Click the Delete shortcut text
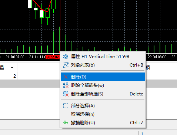The width and height of the screenshot is (177, 135). coord(137,94)
